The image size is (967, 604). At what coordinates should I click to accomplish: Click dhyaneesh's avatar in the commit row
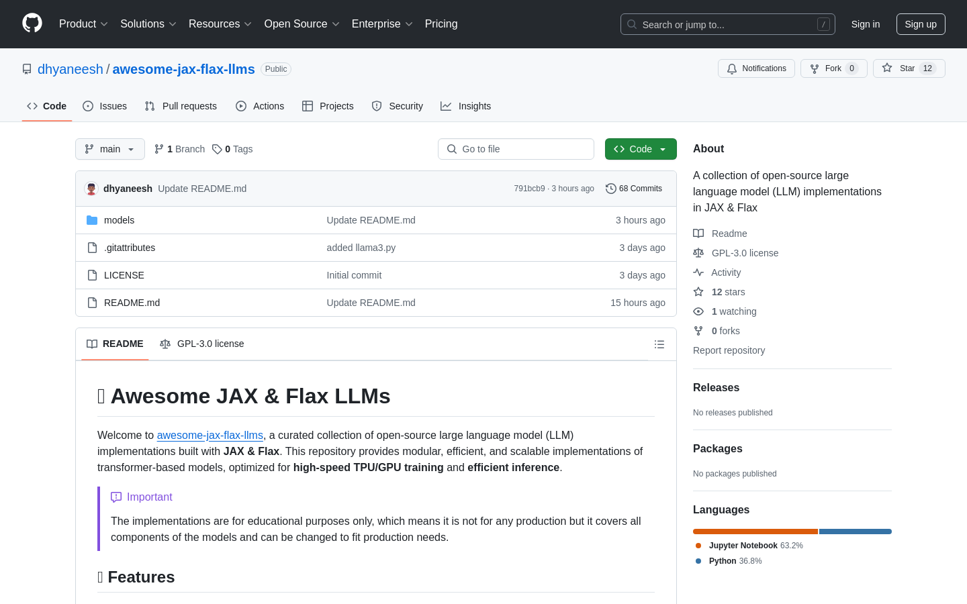coord(91,189)
